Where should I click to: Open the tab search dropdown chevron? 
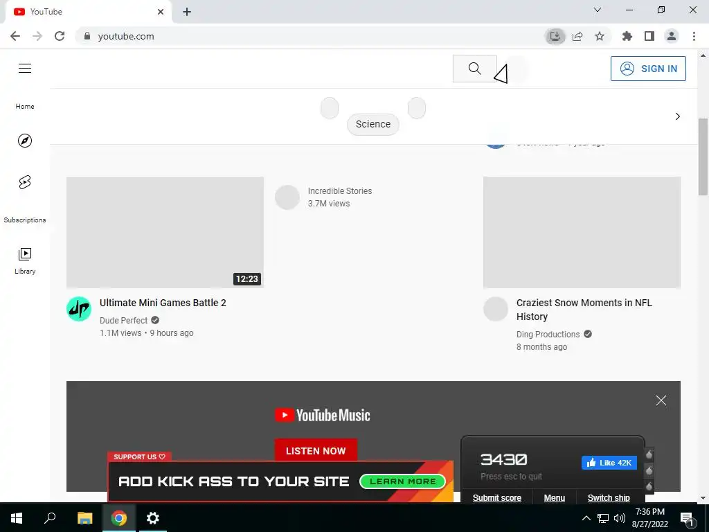[598, 10]
